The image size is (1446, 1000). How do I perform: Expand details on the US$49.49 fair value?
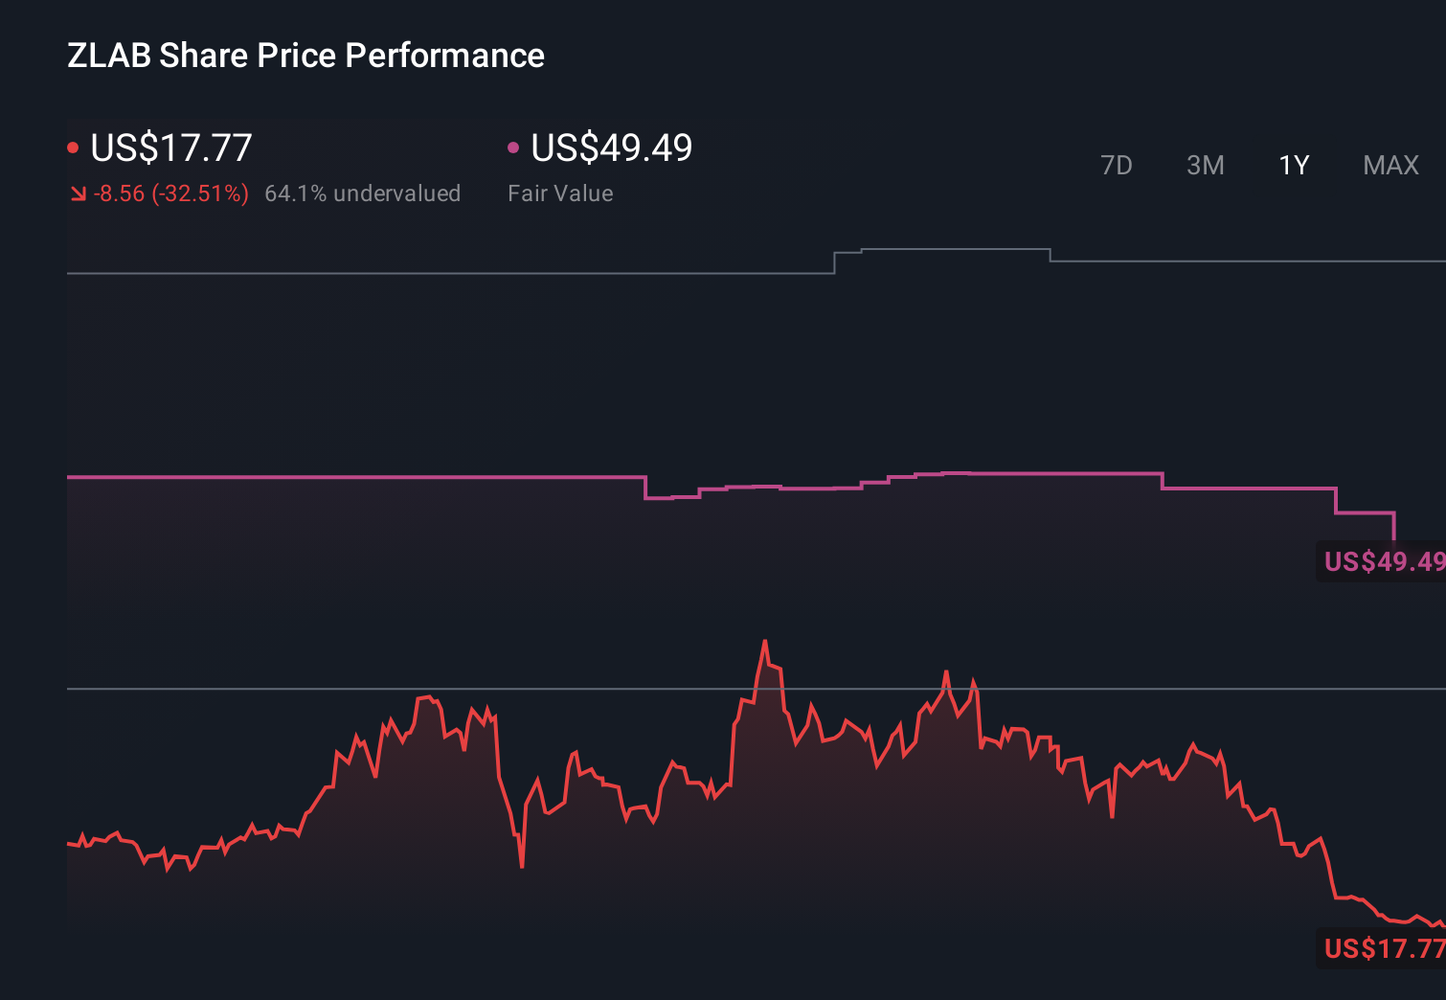tap(610, 148)
